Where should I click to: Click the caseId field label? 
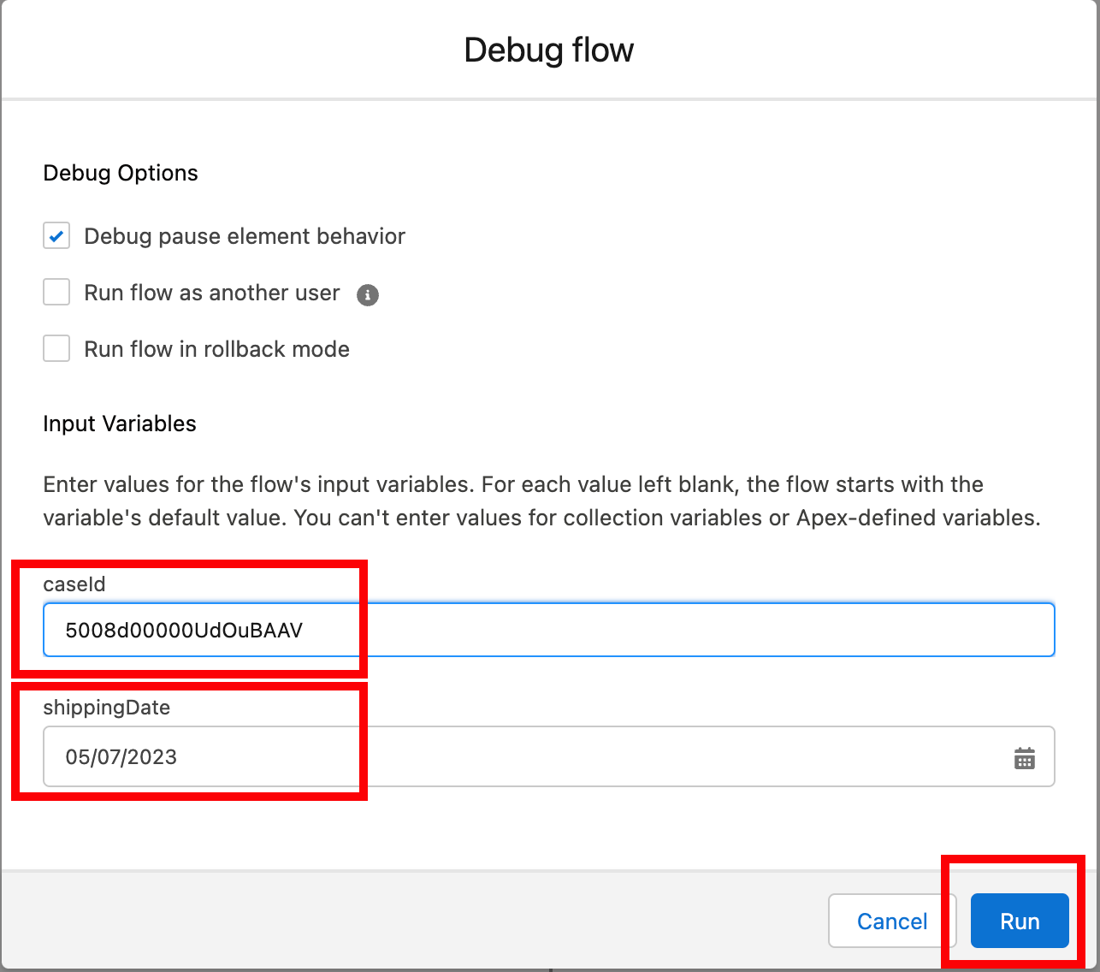point(74,584)
